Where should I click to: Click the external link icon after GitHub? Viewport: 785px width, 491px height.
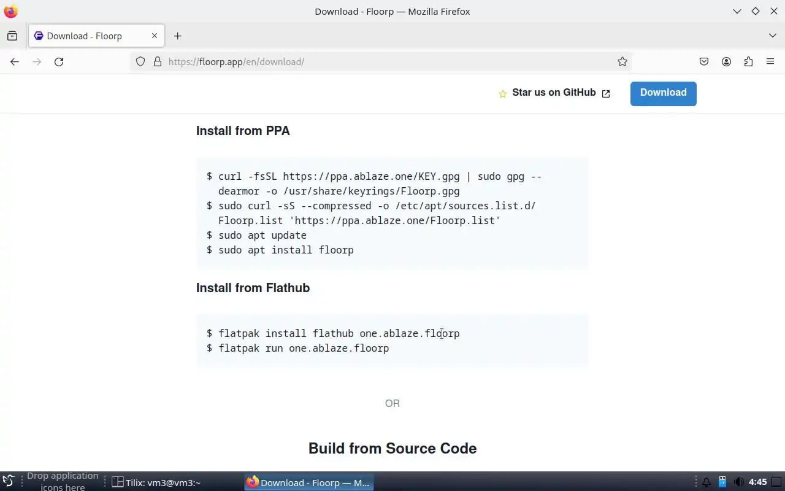click(x=606, y=93)
